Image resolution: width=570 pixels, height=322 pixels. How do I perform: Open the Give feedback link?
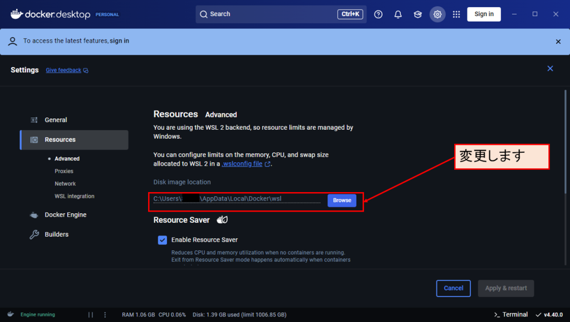pyautogui.click(x=63, y=71)
